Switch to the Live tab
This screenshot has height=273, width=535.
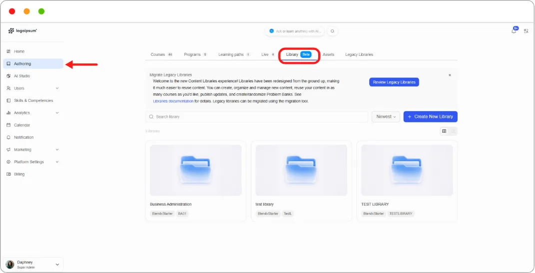268,54
